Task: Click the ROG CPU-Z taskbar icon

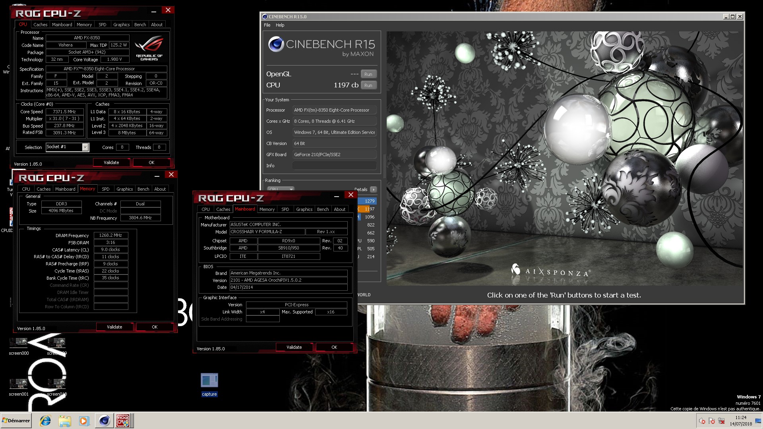Action: click(123, 421)
